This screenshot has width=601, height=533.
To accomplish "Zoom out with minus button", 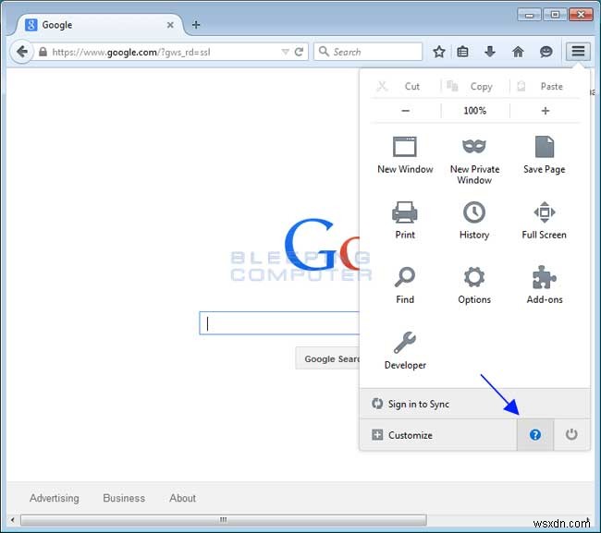I will point(406,111).
